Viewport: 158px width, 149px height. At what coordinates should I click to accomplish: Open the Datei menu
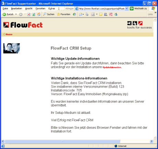click(x=5, y=9)
